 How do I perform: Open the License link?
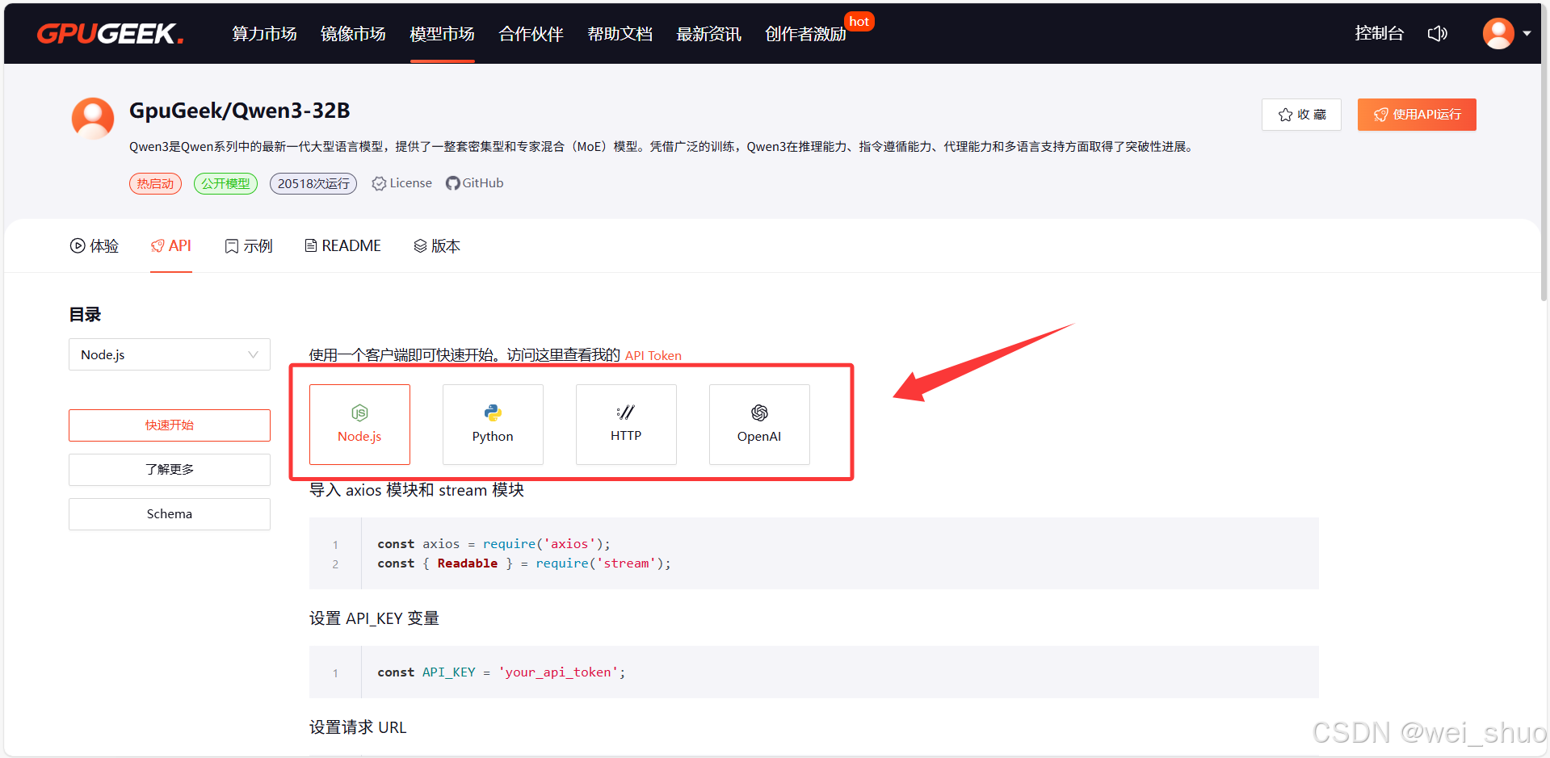click(x=401, y=183)
